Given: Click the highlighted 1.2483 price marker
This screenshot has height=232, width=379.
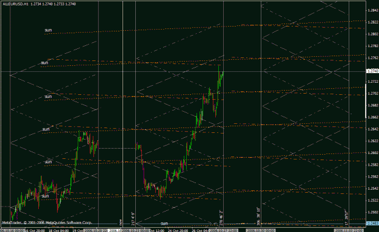Looking at the screenshot, I should tap(372, 224).
